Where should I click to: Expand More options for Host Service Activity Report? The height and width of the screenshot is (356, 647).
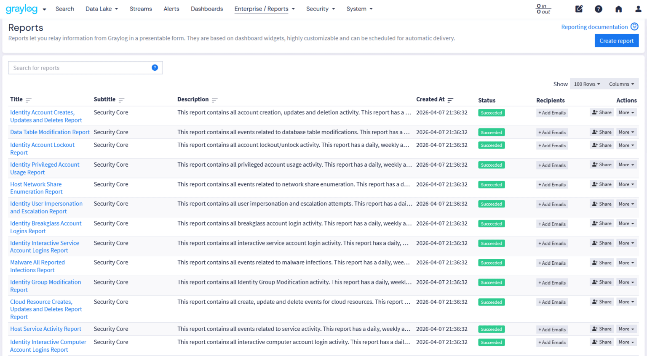(626, 329)
